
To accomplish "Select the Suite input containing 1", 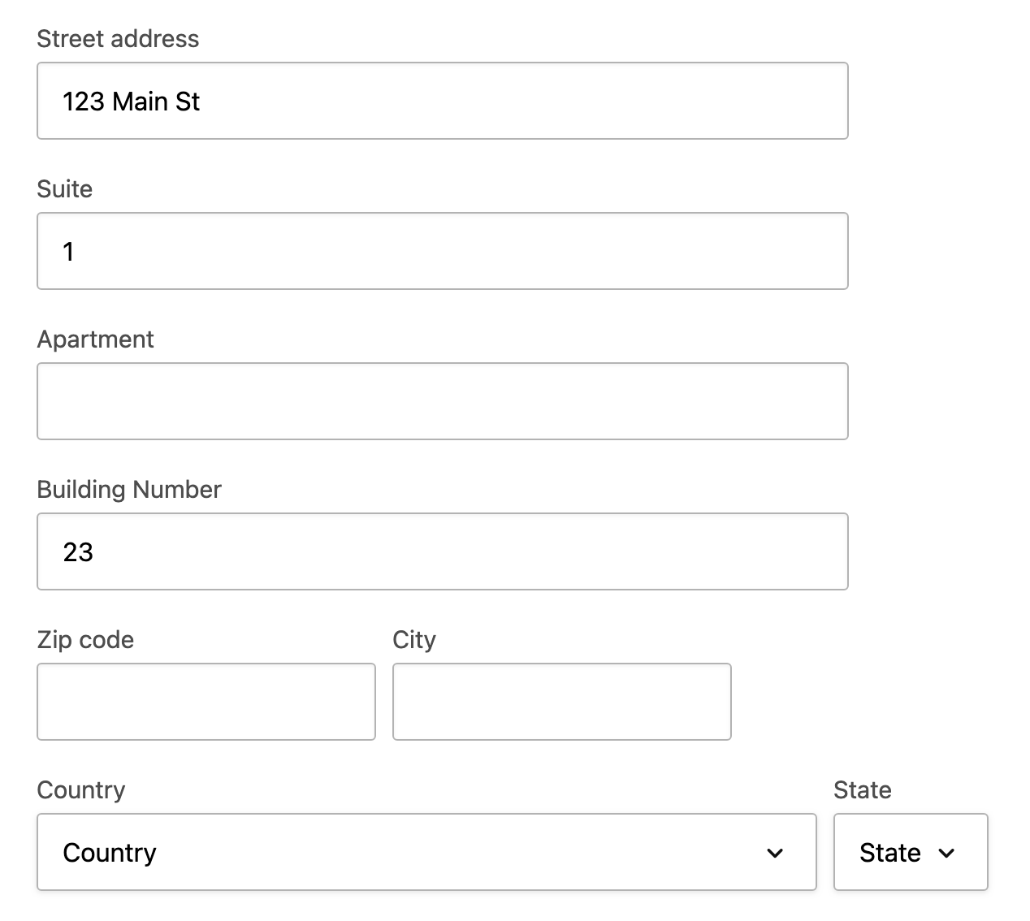I will coord(442,251).
